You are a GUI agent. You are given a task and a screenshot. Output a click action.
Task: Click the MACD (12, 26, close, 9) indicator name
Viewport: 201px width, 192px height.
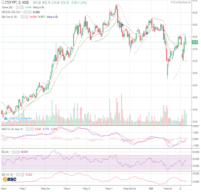(12, 129)
